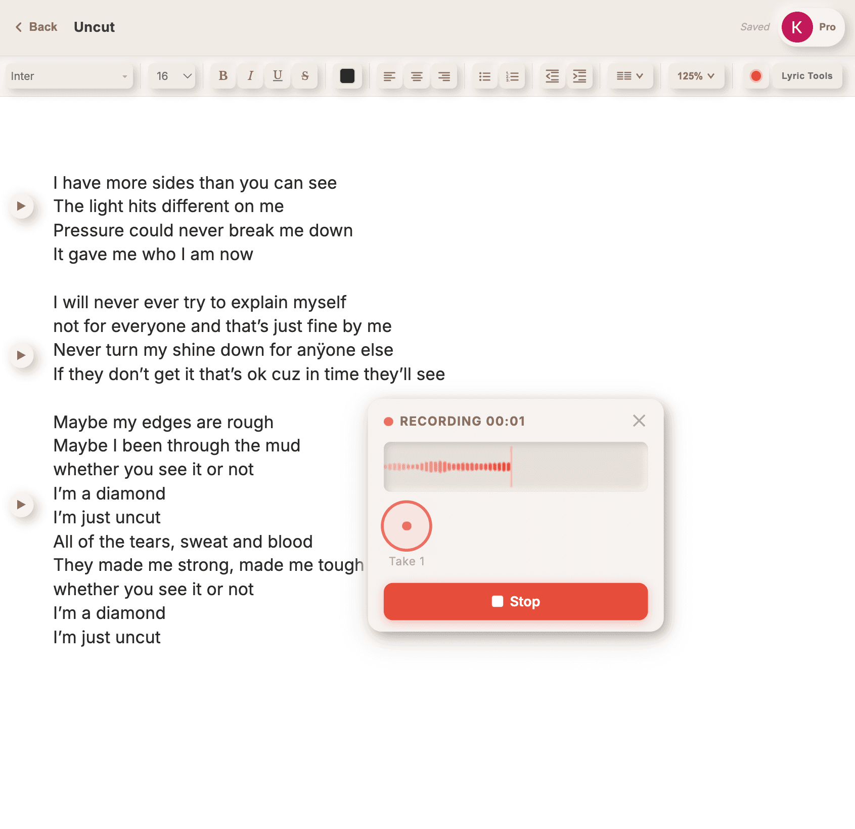Play the first verse section
Screen dimensions: 855x829
point(22,206)
